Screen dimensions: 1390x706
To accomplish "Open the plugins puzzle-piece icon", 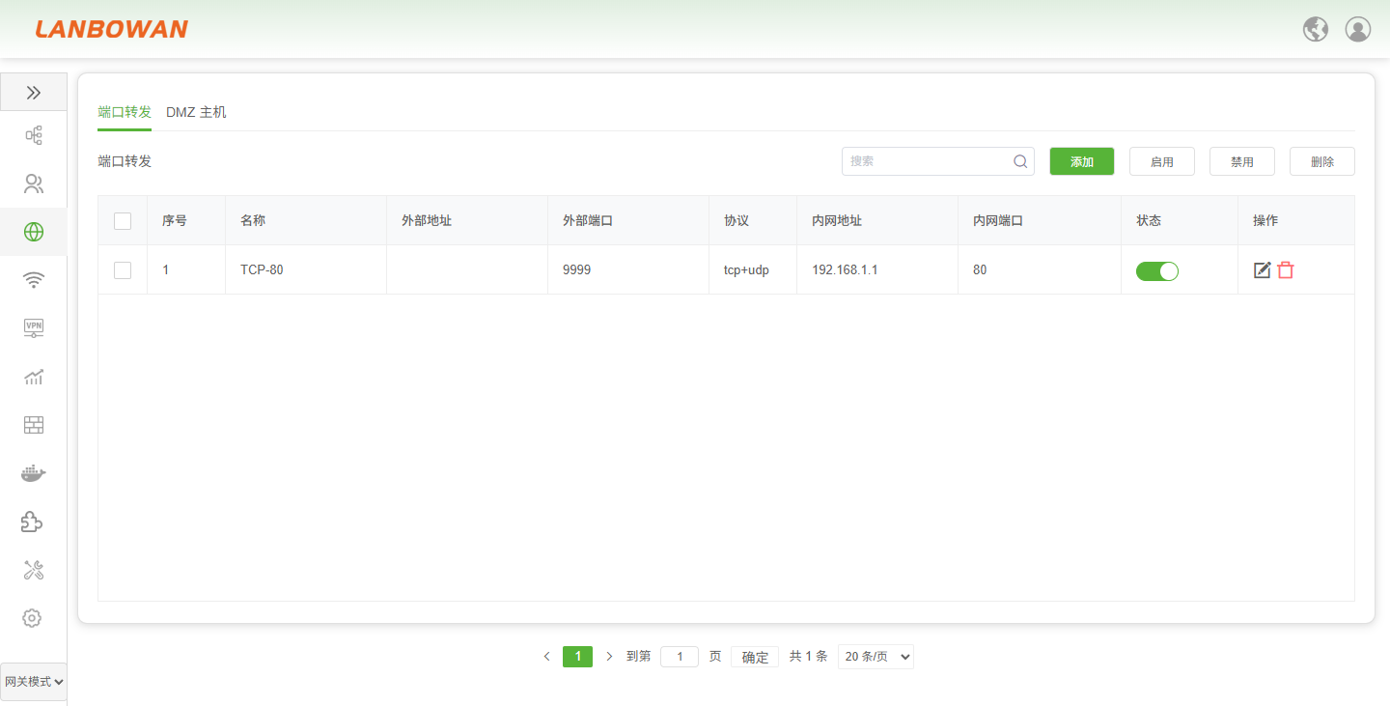I will tap(32, 522).
